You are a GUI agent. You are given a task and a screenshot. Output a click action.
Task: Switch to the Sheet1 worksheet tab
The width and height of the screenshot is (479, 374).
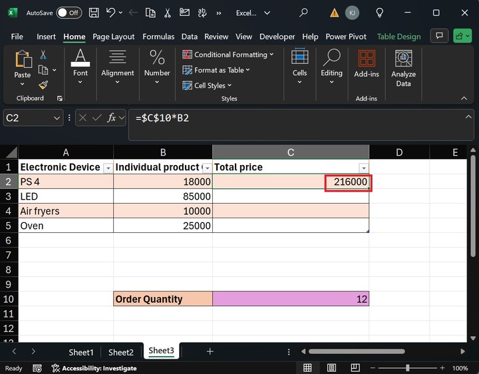[x=81, y=352]
